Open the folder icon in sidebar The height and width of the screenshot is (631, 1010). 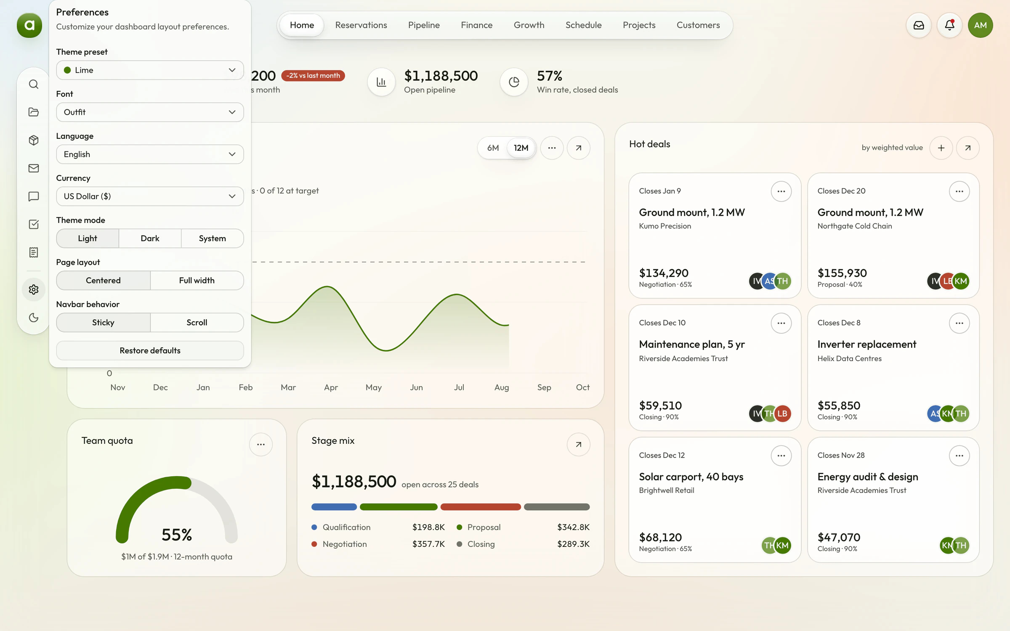click(x=34, y=112)
